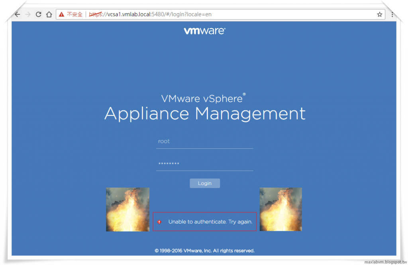Viewport: 408px width, 265px height.
Task: Reload the page with the refresh icon
Action: pos(39,14)
